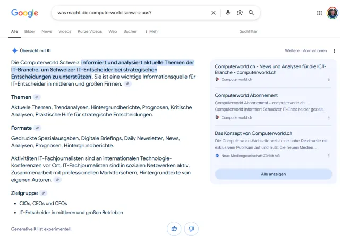This screenshot has height=236, width=340.
Task: Open options menu for 'Das Konzept' source
Action: 329,156
